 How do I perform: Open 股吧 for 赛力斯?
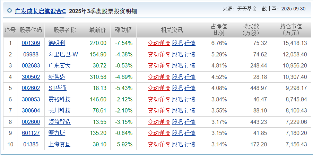177,133
